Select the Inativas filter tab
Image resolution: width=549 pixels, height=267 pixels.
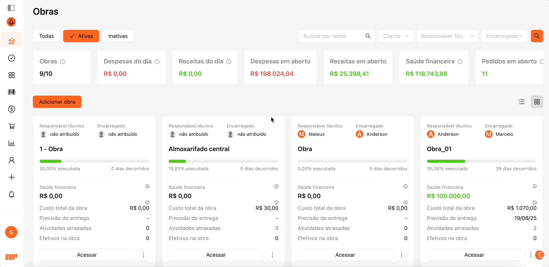point(118,36)
